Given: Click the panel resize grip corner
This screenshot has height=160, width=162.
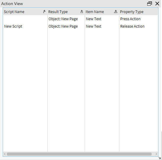Looking at the screenshot, I should click(160, 158).
